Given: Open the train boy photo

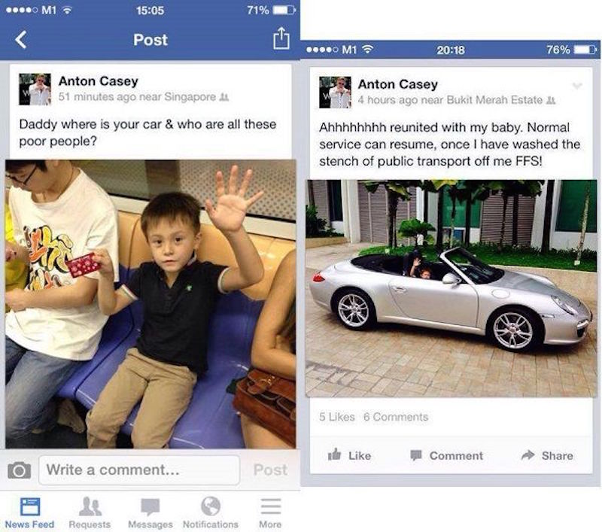Looking at the screenshot, I should click(x=150, y=304).
